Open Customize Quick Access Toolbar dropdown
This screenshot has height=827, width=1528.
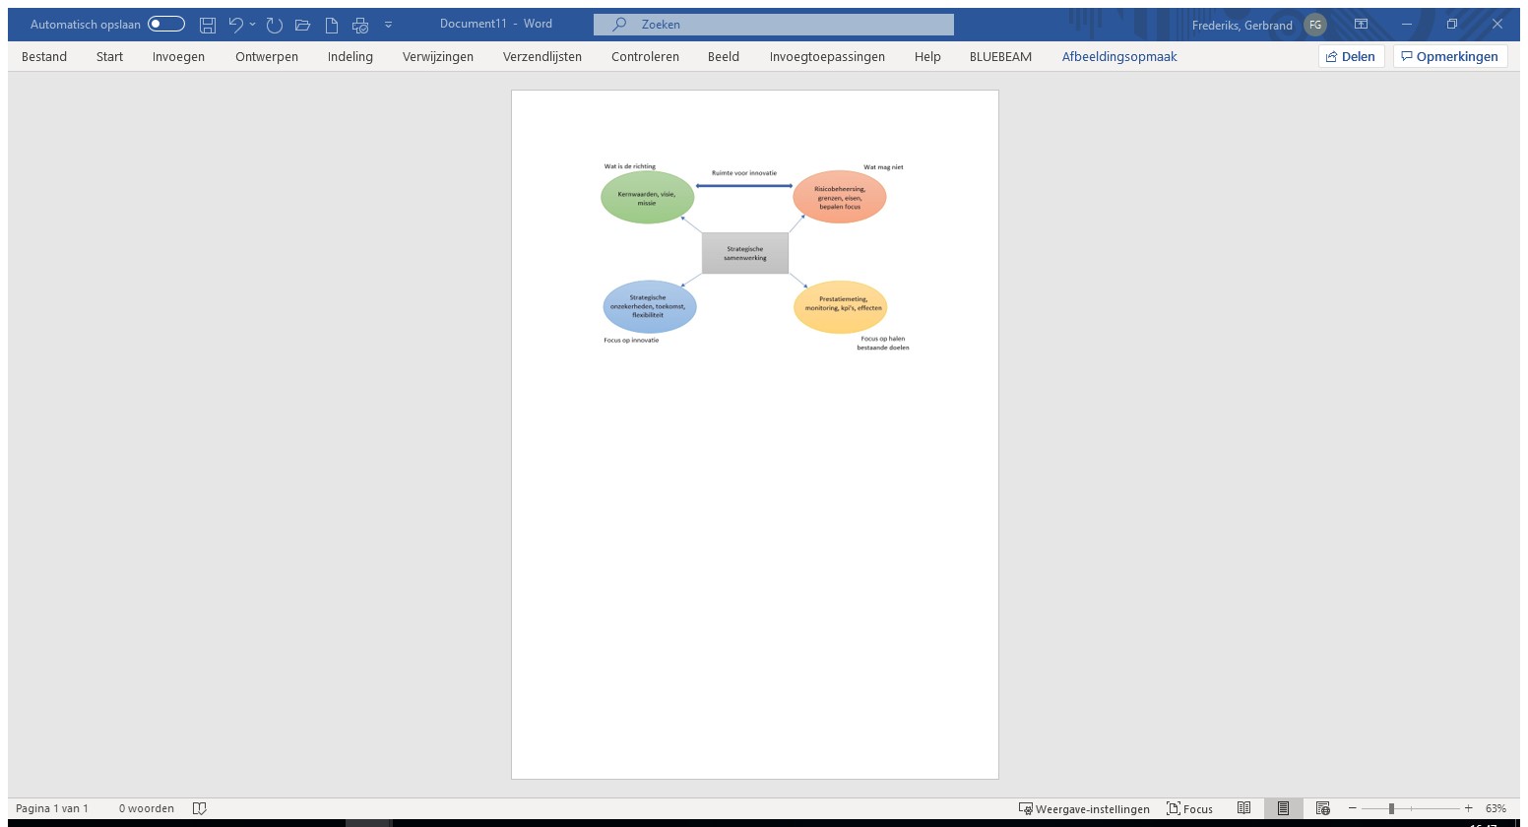pyautogui.click(x=388, y=25)
